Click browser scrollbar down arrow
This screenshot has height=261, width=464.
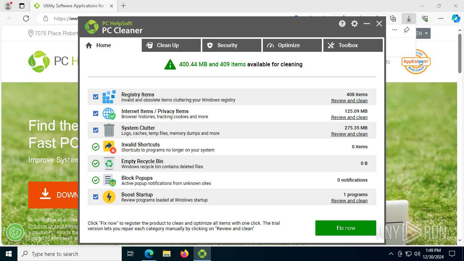pos(460,241)
